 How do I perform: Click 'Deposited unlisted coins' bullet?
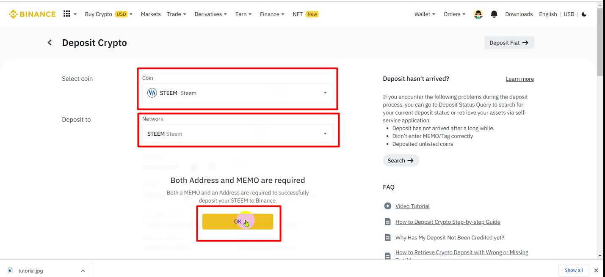[423, 144]
